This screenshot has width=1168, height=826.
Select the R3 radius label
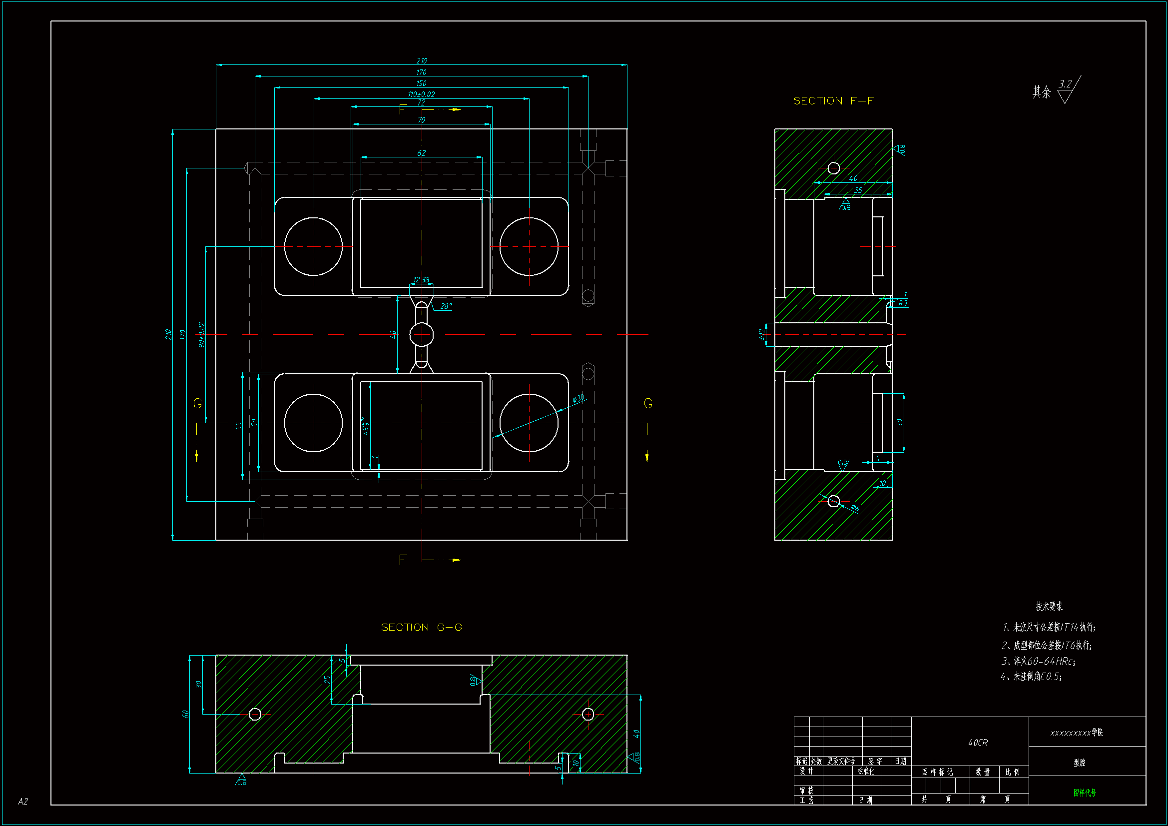(902, 303)
